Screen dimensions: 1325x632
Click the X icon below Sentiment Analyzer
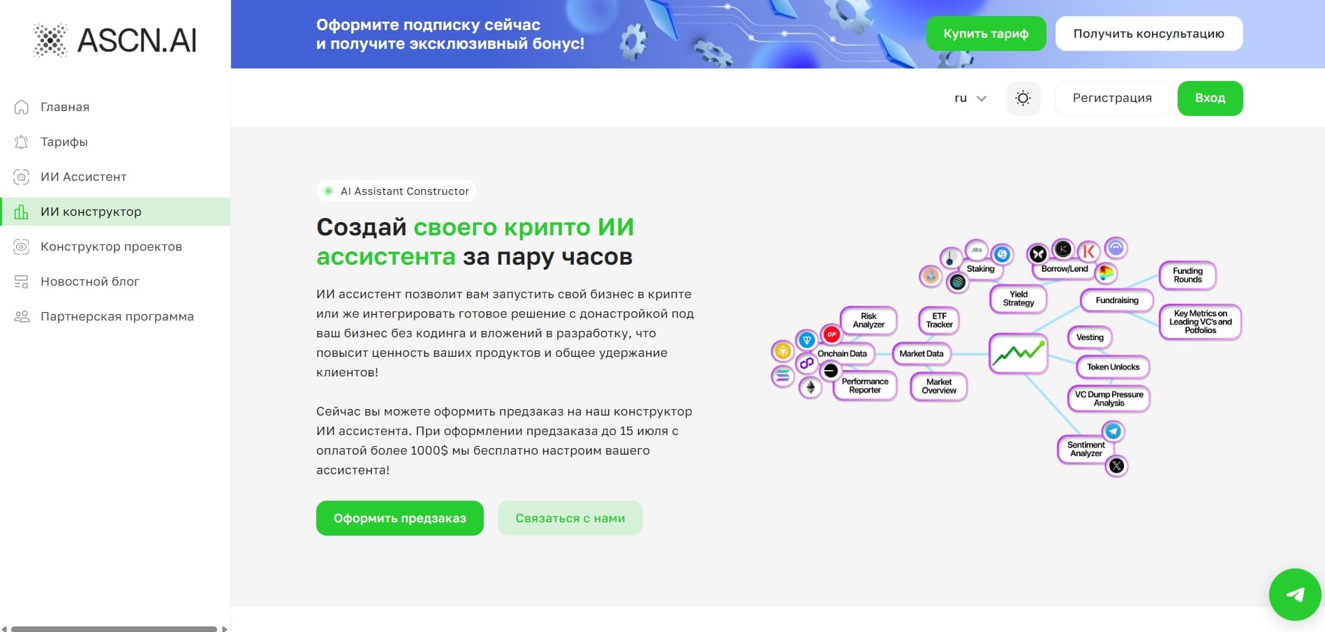tap(1117, 466)
